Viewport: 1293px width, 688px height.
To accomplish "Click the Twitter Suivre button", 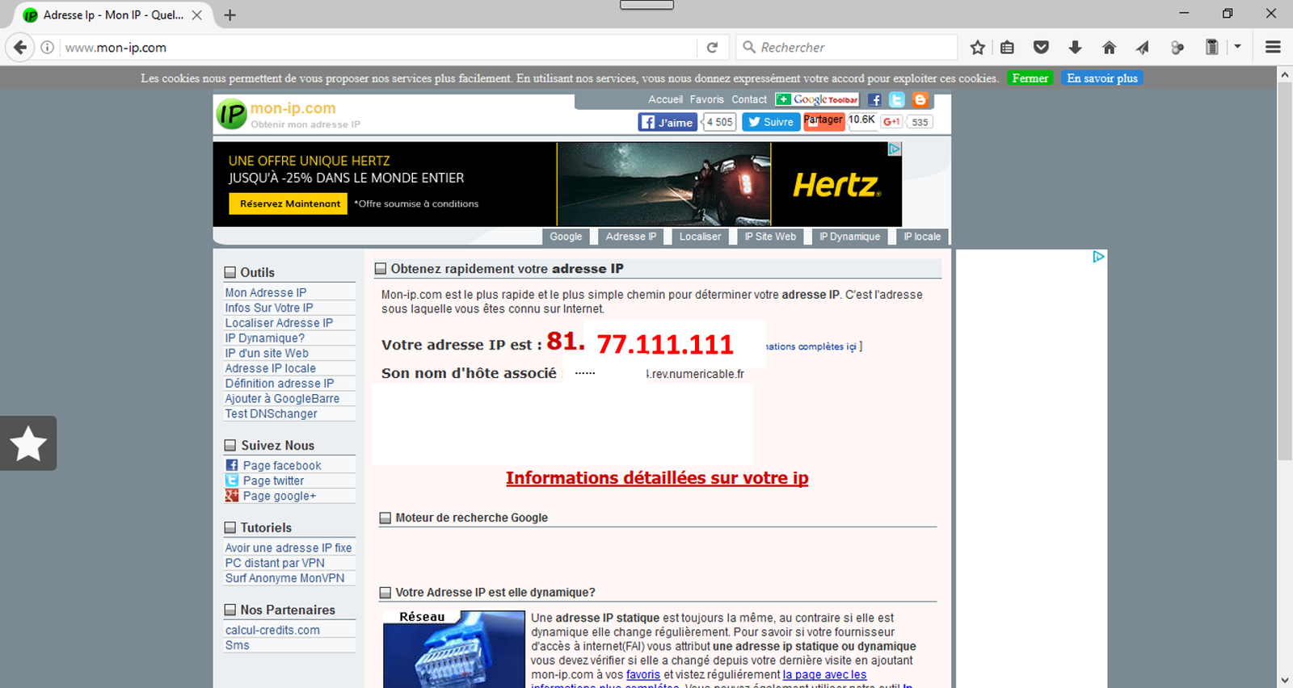I will click(771, 122).
